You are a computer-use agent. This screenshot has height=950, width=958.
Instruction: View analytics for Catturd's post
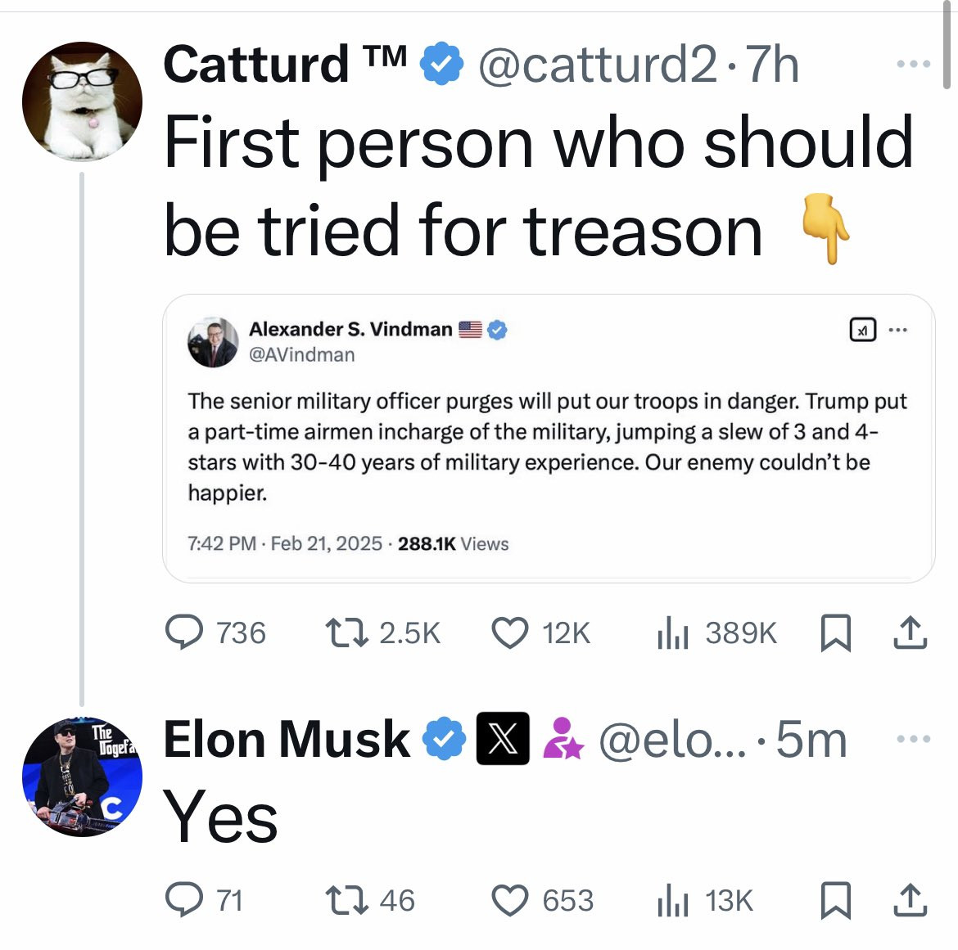(673, 633)
